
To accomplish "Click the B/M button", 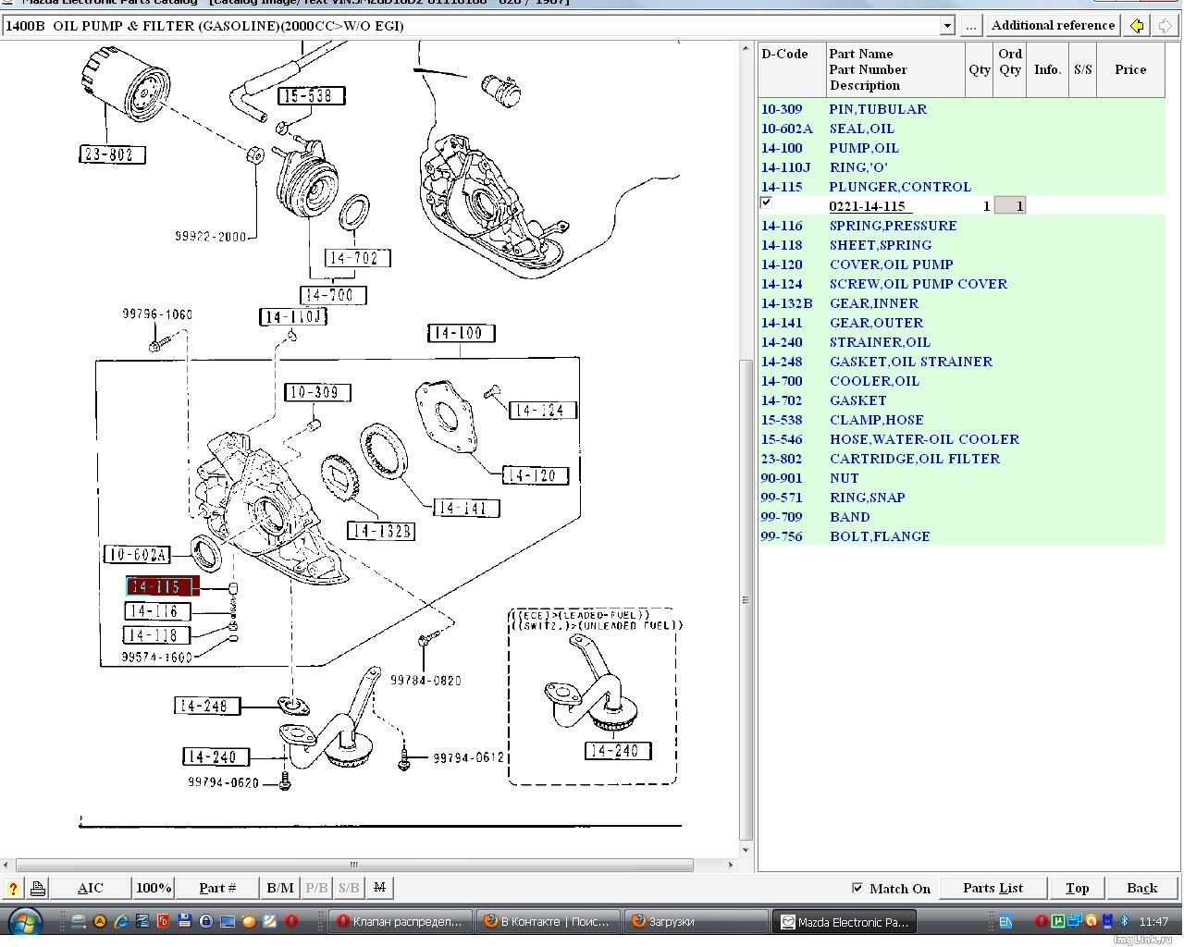I will coord(280,889).
